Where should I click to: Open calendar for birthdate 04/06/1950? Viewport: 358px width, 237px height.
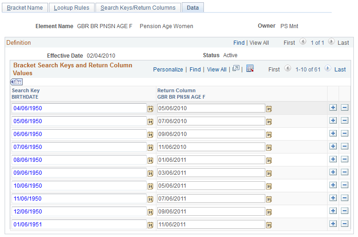(150, 109)
